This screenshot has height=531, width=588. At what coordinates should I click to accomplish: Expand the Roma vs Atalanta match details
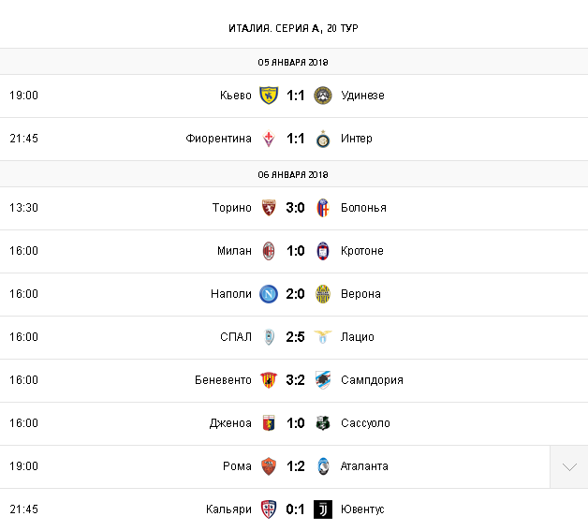(569, 467)
